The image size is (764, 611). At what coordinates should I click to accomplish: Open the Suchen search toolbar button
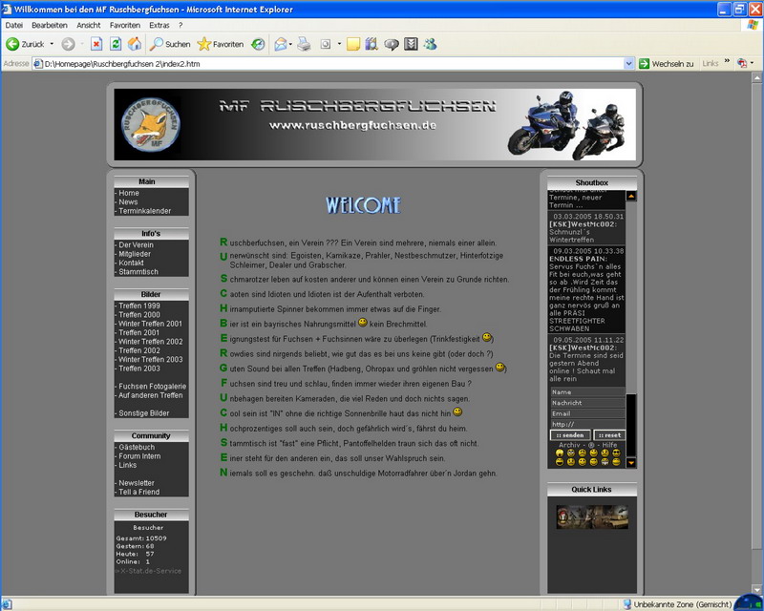point(169,44)
